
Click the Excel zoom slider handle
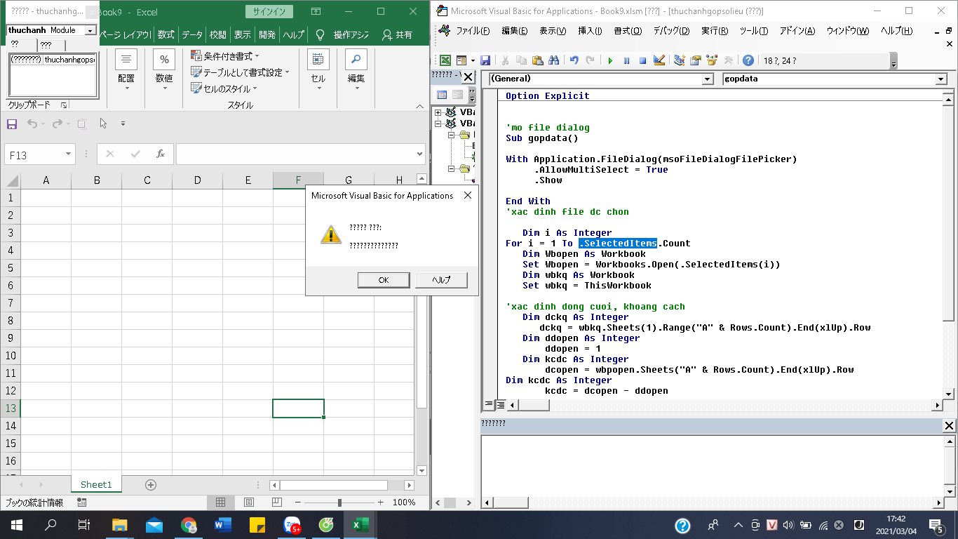click(x=339, y=503)
